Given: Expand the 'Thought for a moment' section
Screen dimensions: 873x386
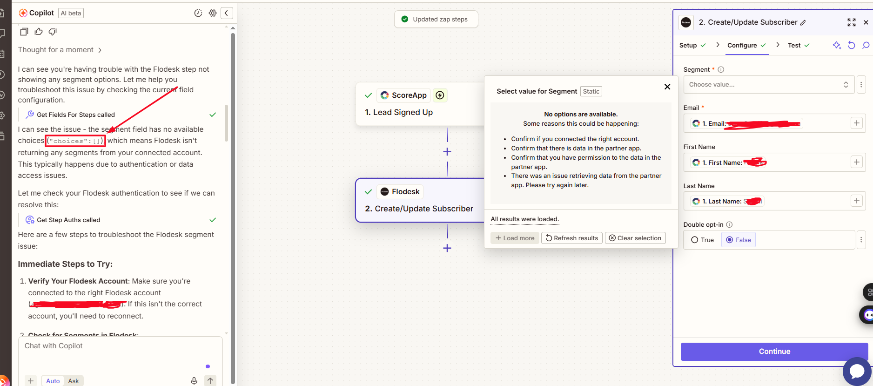Looking at the screenshot, I should click(60, 50).
